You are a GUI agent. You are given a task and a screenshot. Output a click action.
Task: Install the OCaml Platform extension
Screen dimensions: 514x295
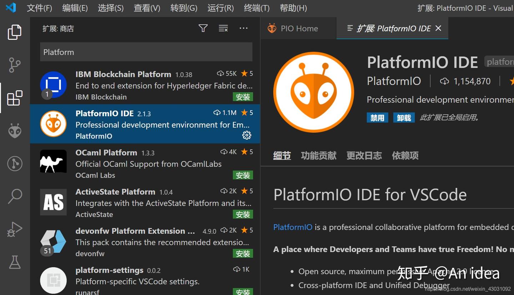pos(243,175)
